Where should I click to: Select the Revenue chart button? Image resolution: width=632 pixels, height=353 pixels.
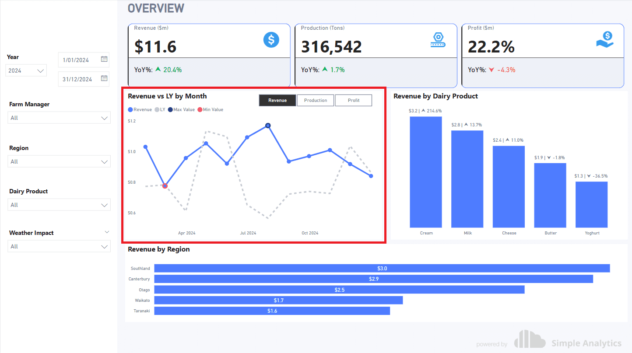(277, 100)
